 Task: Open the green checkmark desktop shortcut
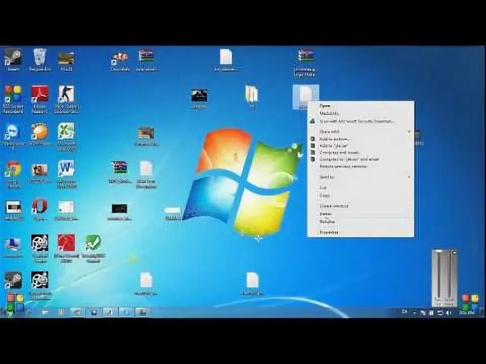pyautogui.click(x=93, y=248)
